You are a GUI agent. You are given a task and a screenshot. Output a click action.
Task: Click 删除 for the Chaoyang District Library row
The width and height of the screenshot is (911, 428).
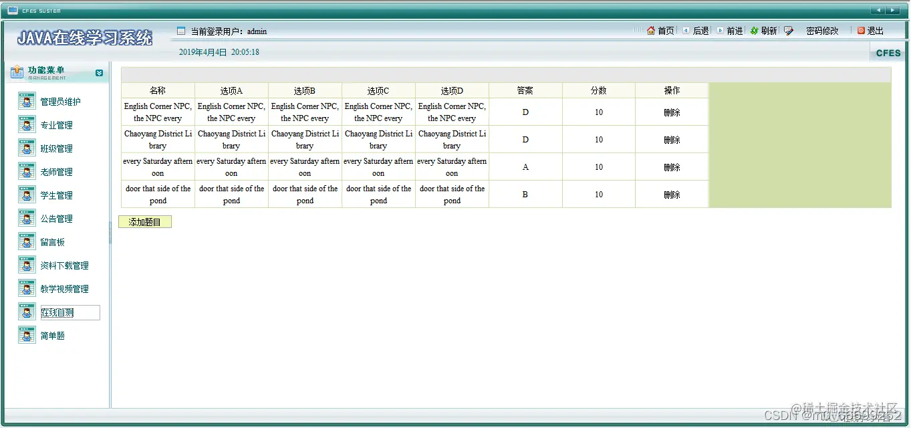click(672, 140)
